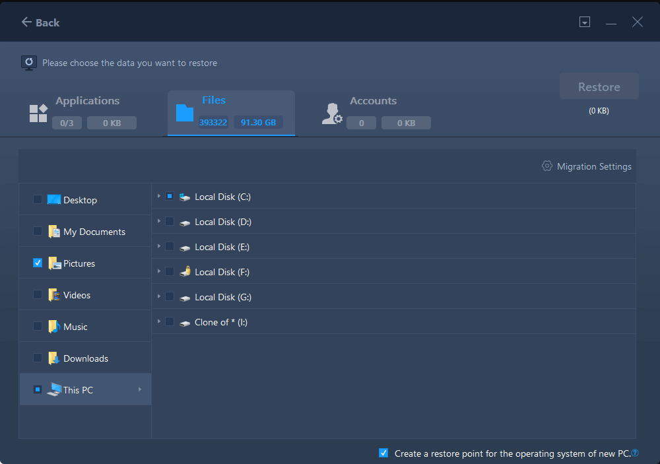Click the help icon beside restore point option
Image resolution: width=660 pixels, height=464 pixels.
click(635, 453)
